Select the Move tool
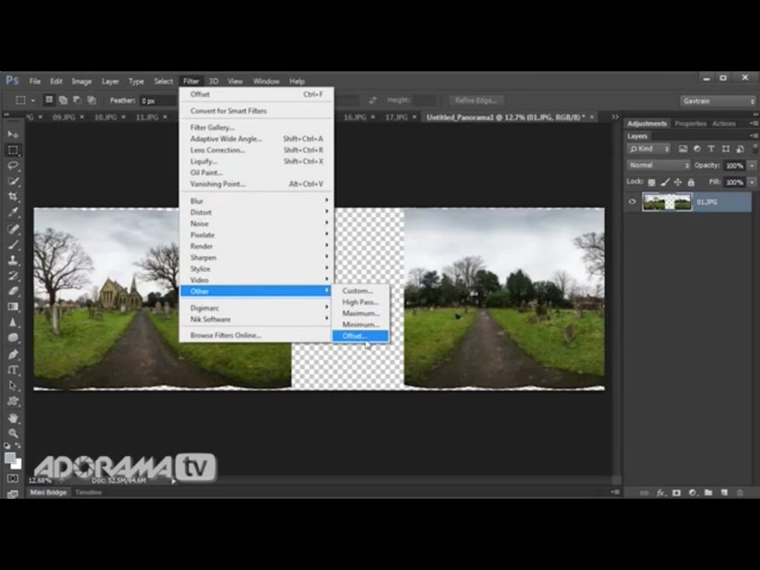760x570 pixels. (x=13, y=134)
